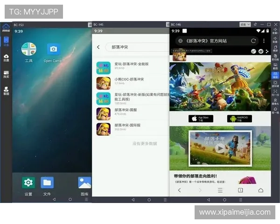Go forward in BC-146 browser toolbar
Screen dimensions: 280x224
(x=200, y=190)
